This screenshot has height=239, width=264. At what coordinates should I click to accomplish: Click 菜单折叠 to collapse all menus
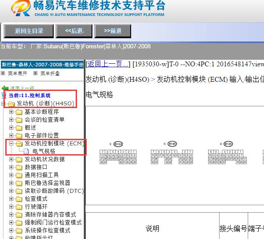point(50,73)
